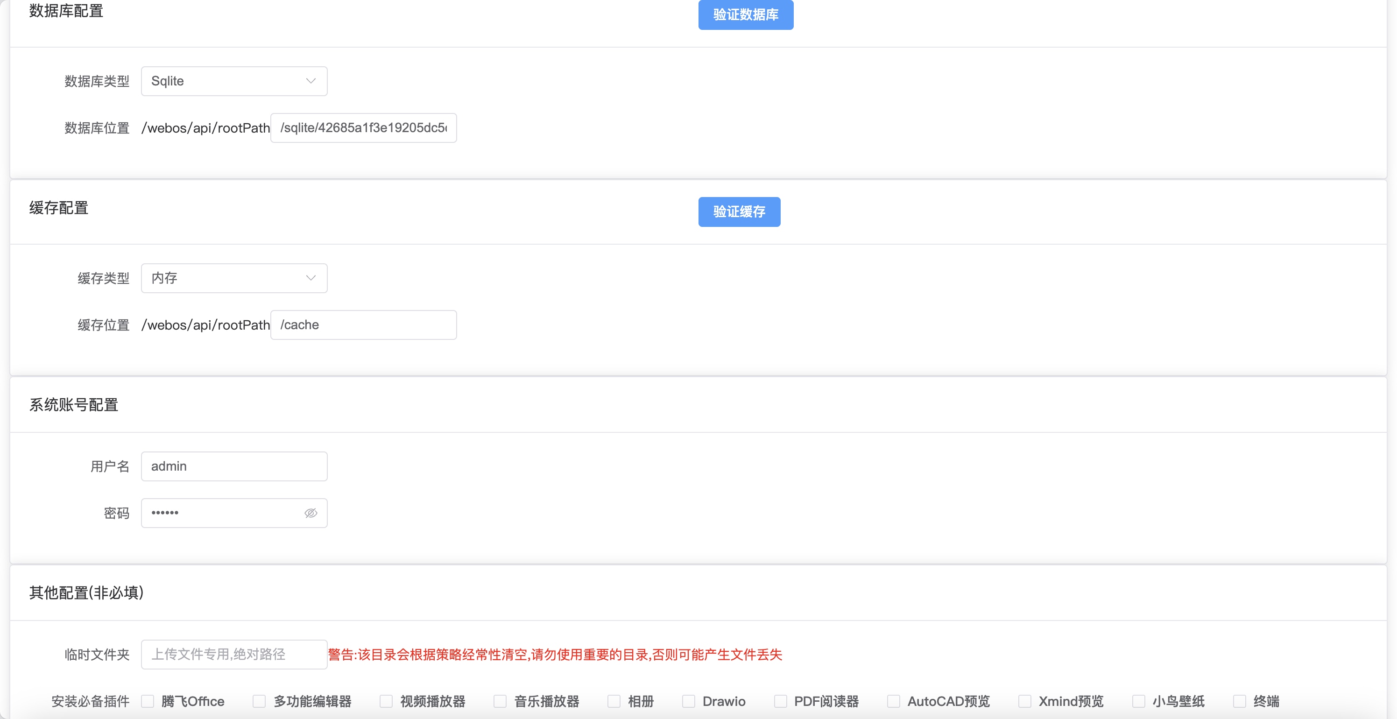
Task: Check the 小鸟壁纸 plugin
Action: click(x=1139, y=701)
